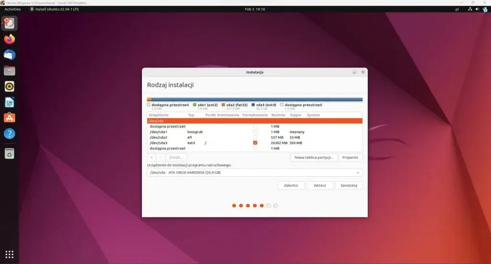
Task: Open Firefox from the dock
Action: [10, 39]
